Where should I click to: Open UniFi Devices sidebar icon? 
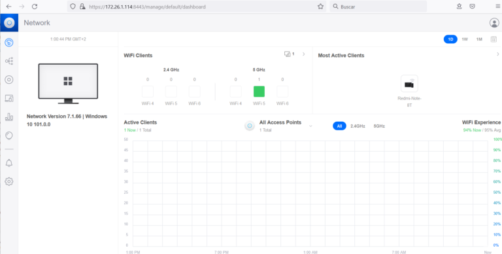(9, 79)
